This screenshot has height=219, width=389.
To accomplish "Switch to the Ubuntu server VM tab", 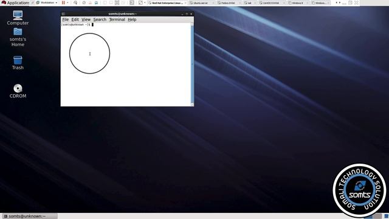I will [x=202, y=3].
